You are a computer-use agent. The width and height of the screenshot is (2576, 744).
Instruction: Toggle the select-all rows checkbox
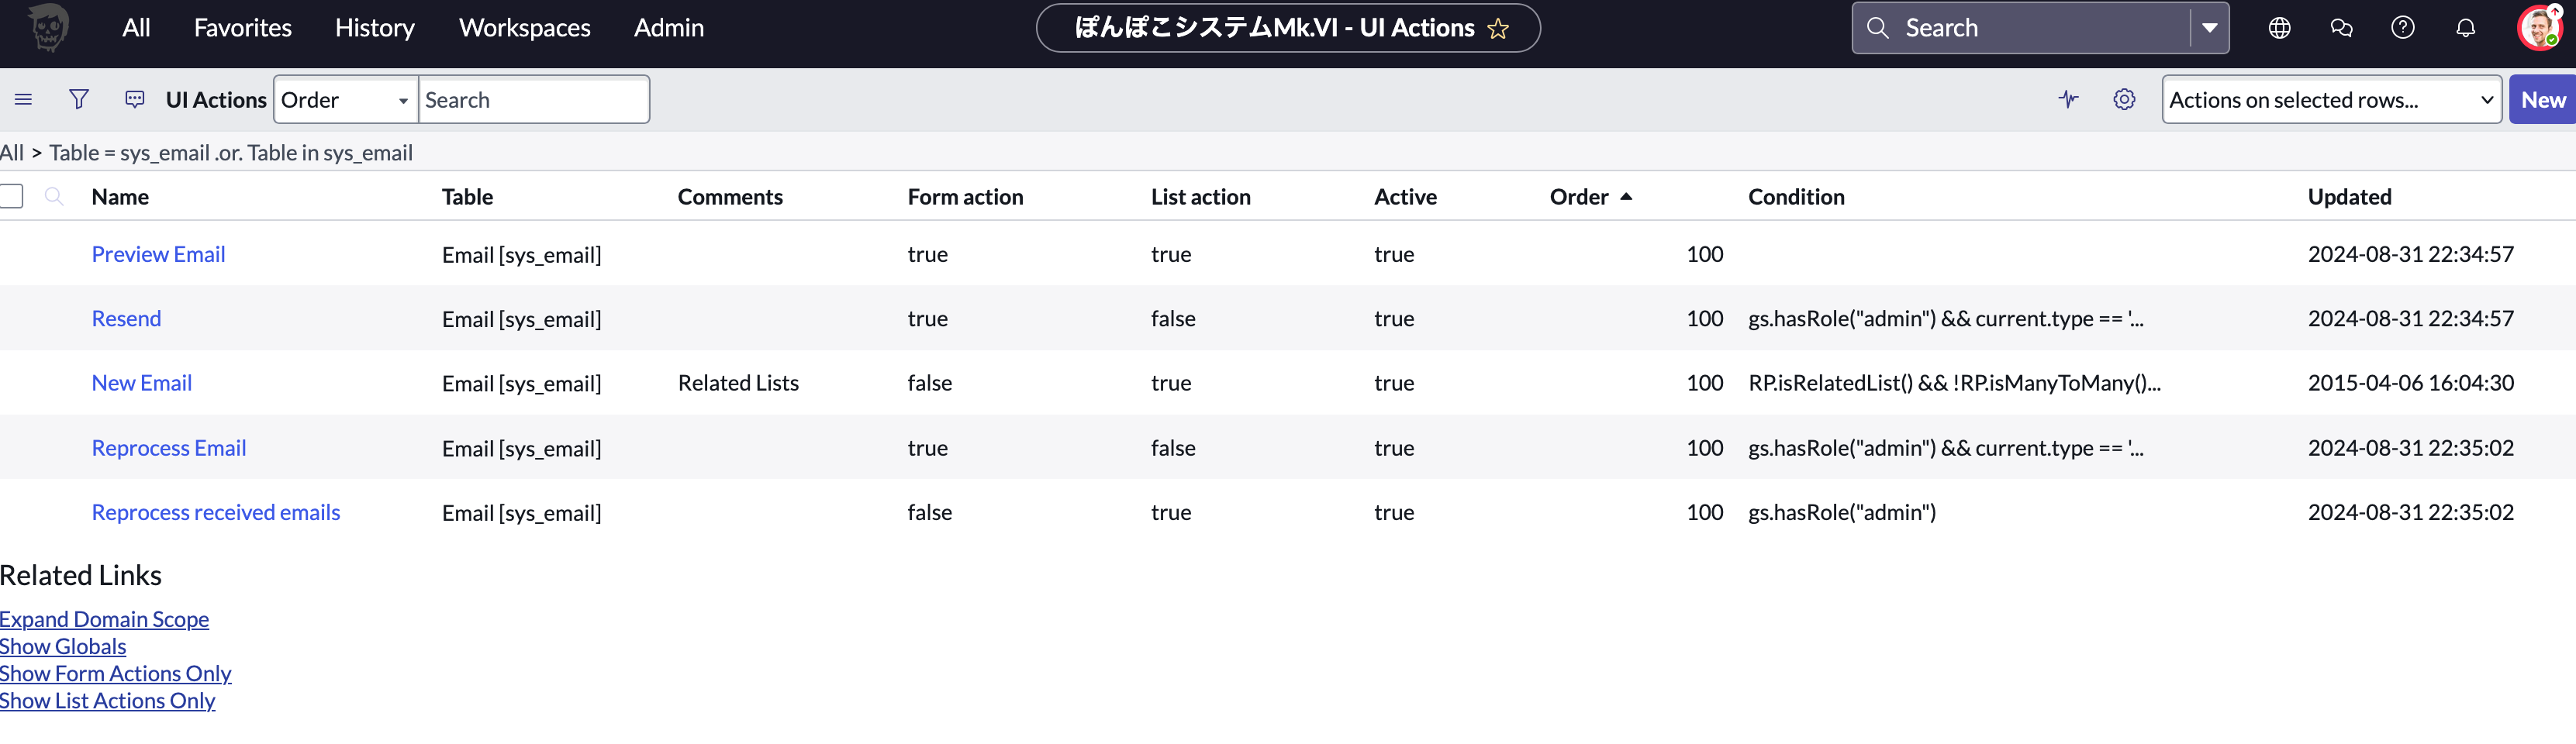[x=12, y=196]
